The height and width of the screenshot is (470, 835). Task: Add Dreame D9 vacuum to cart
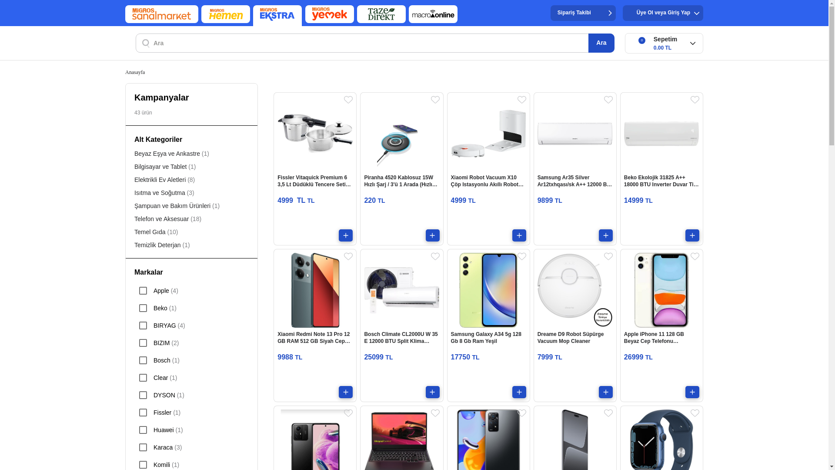pos(606,392)
